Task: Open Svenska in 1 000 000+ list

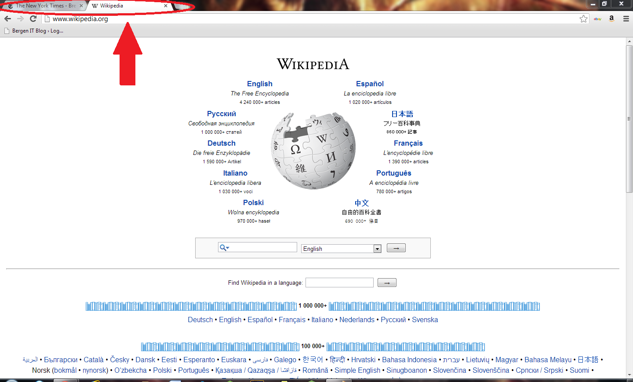Action: click(425, 320)
